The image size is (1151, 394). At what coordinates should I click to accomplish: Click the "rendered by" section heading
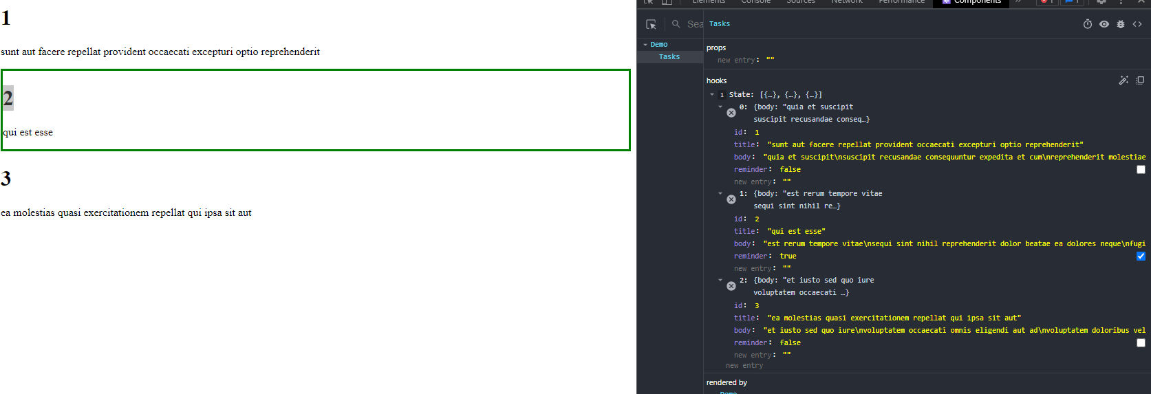point(727,383)
